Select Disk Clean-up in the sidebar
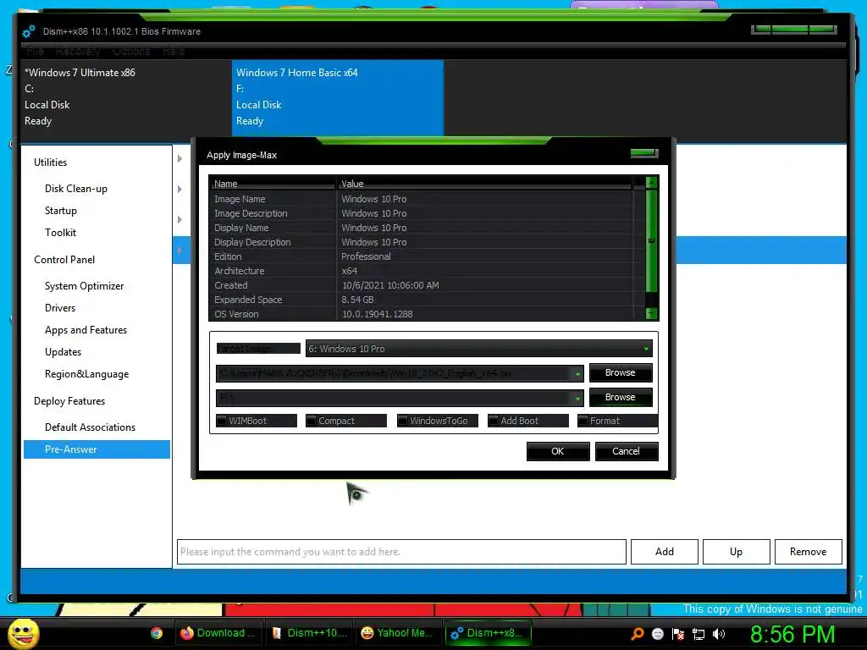 coord(75,189)
